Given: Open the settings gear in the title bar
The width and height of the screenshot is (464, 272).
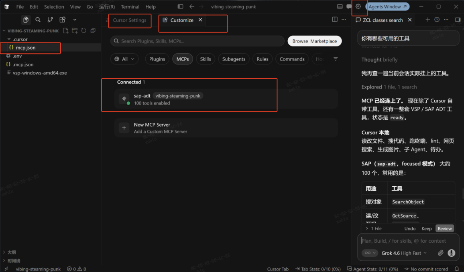Looking at the screenshot, I should coord(358,6).
